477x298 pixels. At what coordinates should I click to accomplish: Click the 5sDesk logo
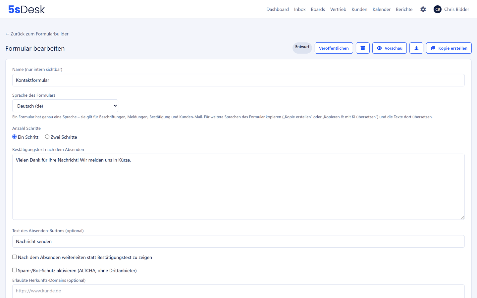coord(26,9)
